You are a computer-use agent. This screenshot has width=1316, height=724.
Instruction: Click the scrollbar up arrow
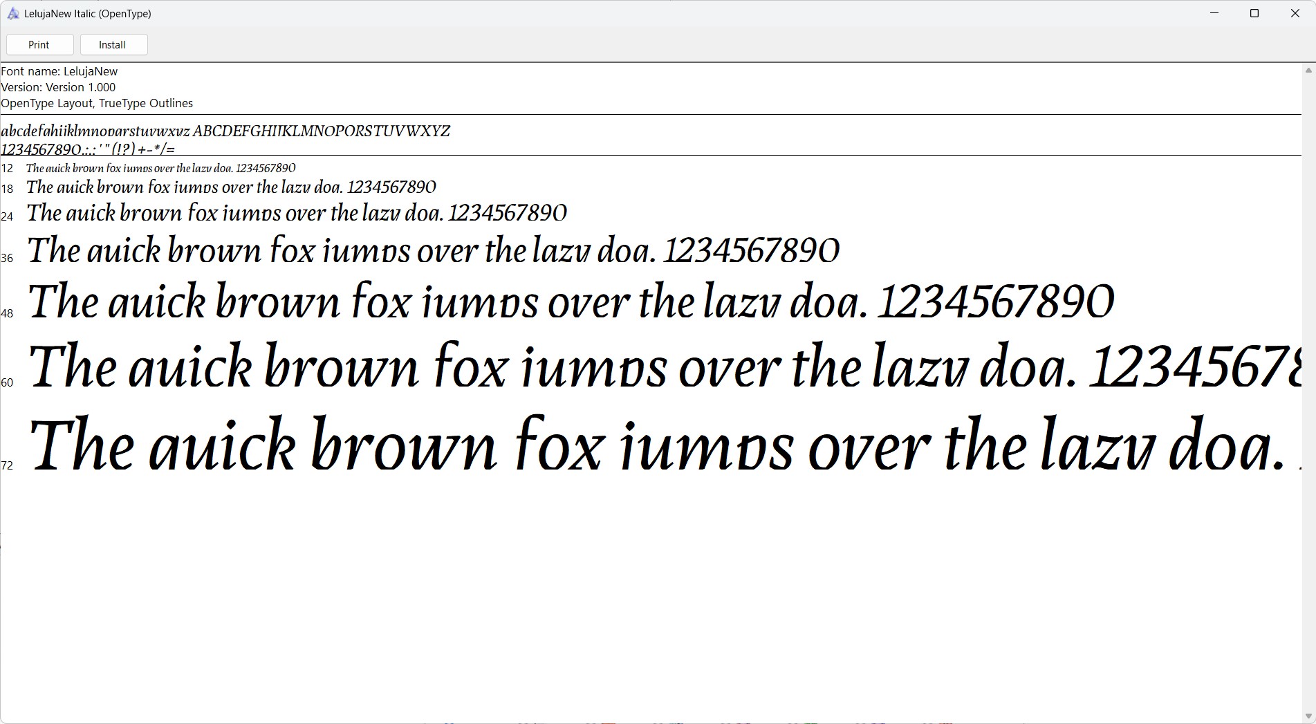(1308, 71)
